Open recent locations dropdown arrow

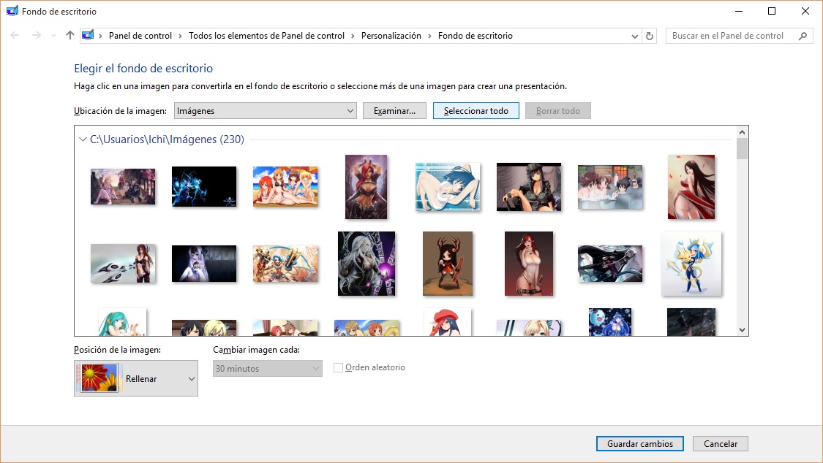(x=53, y=36)
